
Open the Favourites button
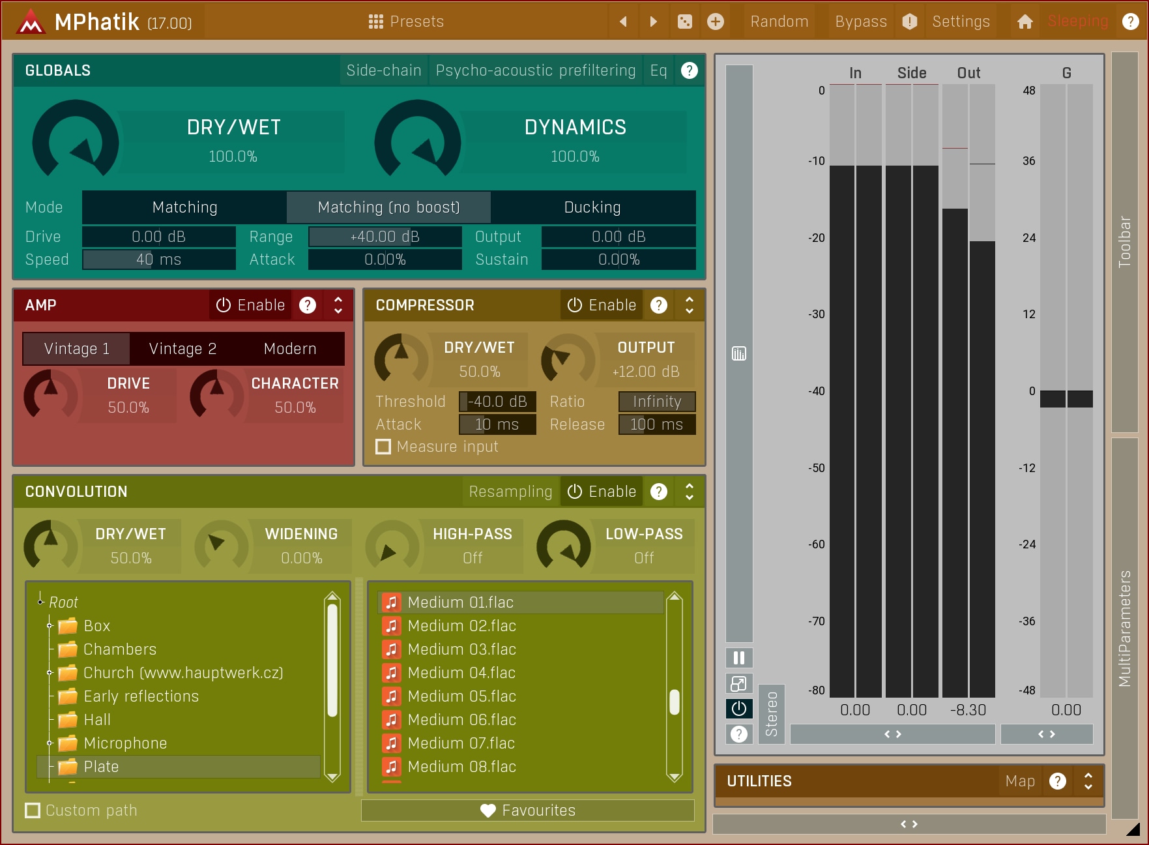point(527,810)
